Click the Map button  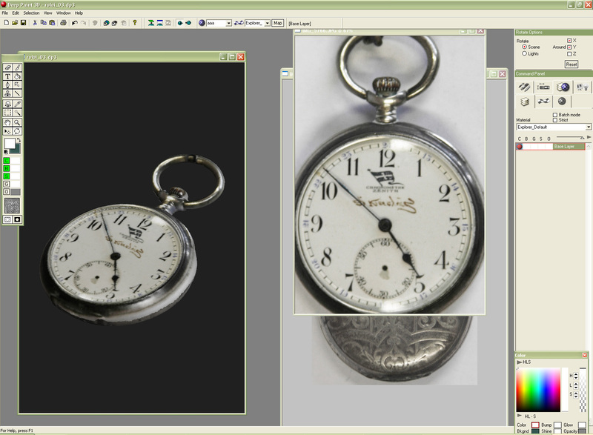tap(278, 23)
